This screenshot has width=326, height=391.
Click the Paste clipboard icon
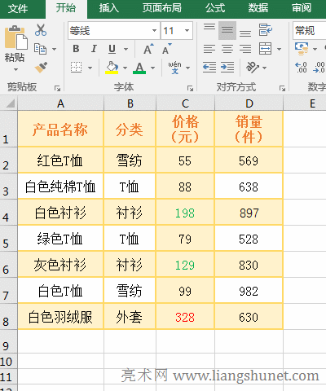click(x=15, y=37)
